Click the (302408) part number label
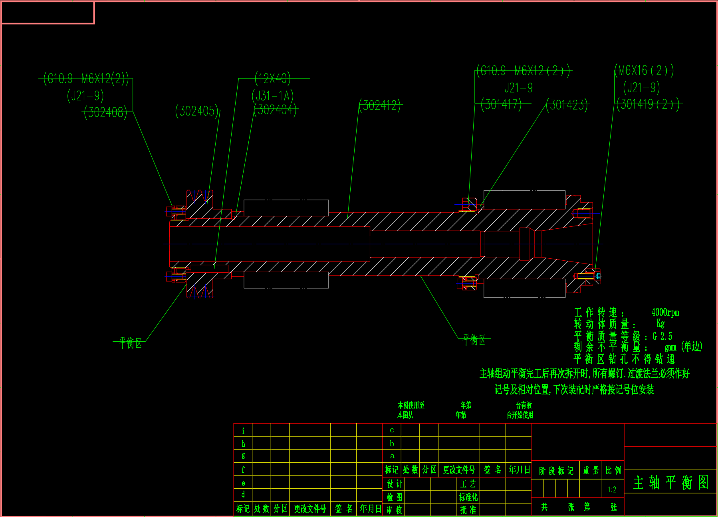 105,112
